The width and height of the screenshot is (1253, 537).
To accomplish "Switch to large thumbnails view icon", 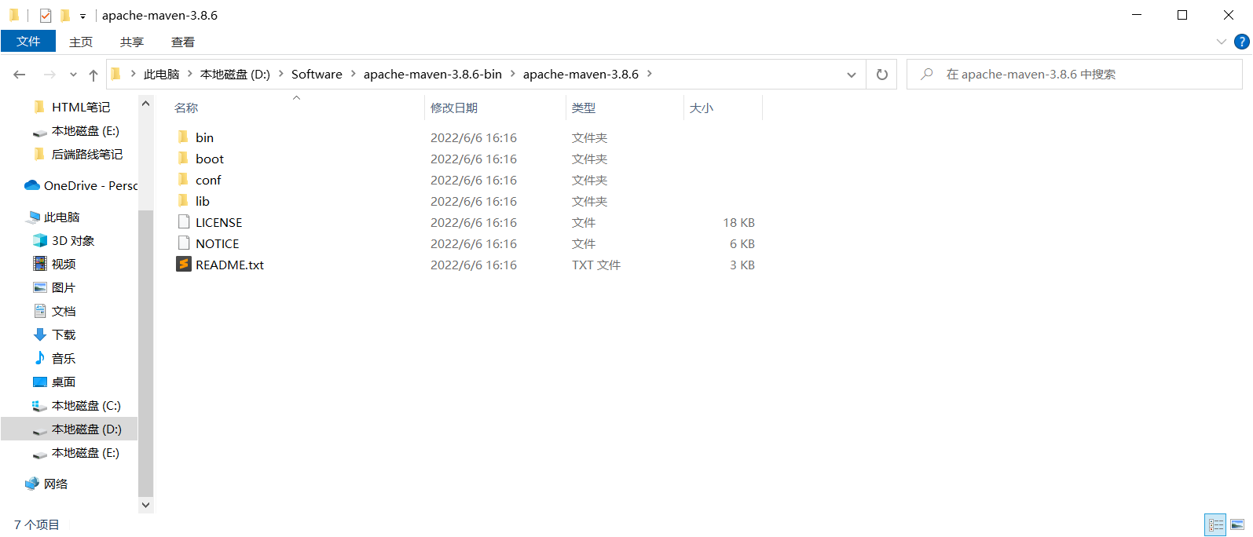I will point(1237,524).
